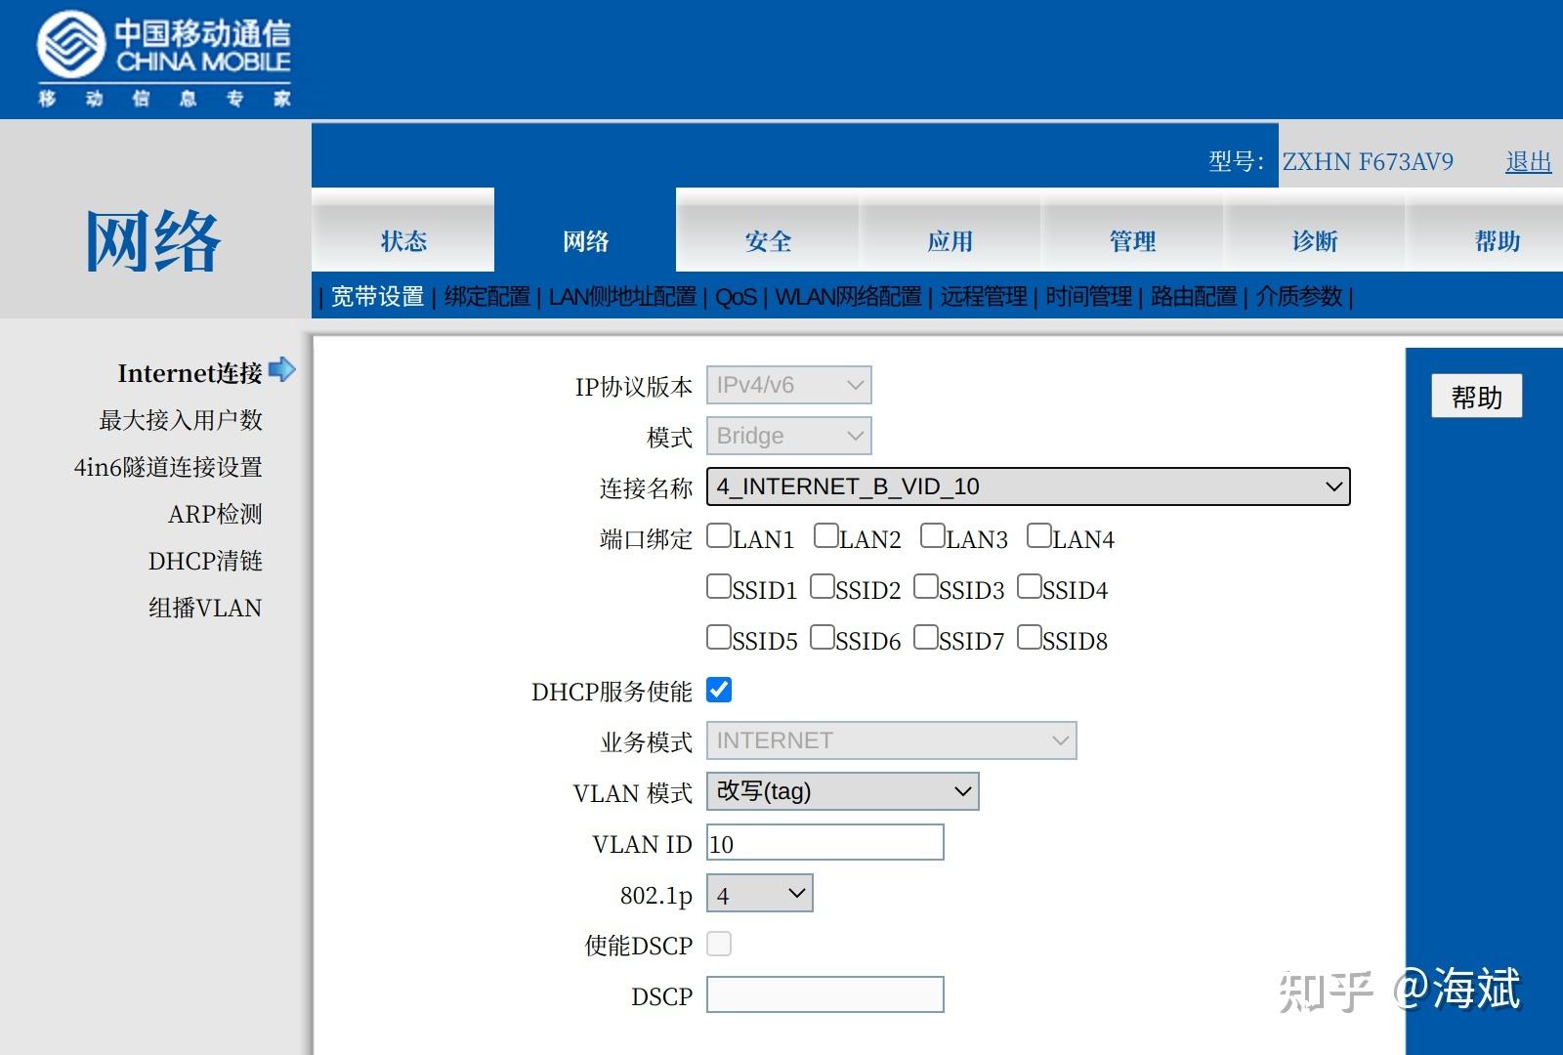The width and height of the screenshot is (1563, 1055).
Task: Open 最大接入用户数 in sidebar
Action: (x=181, y=419)
